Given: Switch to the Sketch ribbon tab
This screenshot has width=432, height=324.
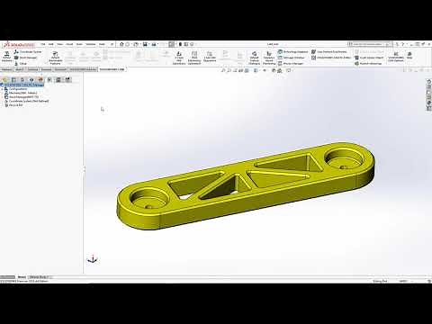Looking at the screenshot, I should [x=20, y=69].
